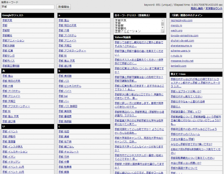Image resolution: width=224 pixels, height=174 pixels.
Task: Open the 京都 イオン link
Action: pos(9,157)
